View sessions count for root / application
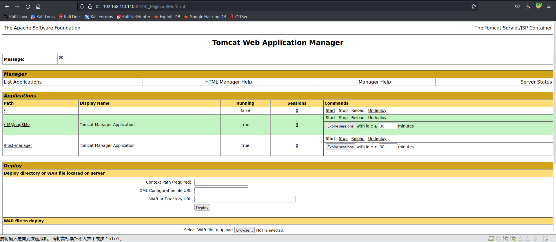Screen dimensions: 556x242 (297, 110)
